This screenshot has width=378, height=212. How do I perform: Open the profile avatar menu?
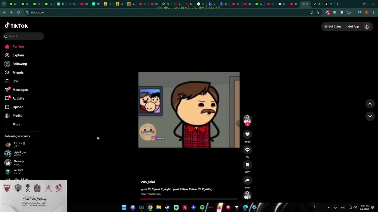(367, 26)
